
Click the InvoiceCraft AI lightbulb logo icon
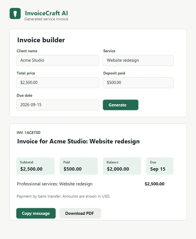pos(15,13)
